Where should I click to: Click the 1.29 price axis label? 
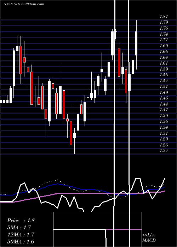pos(164,139)
